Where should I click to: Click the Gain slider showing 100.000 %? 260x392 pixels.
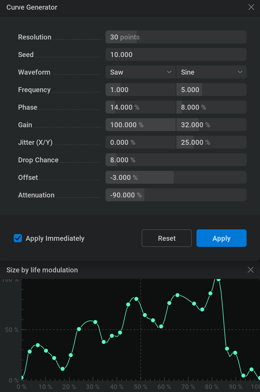(x=140, y=125)
